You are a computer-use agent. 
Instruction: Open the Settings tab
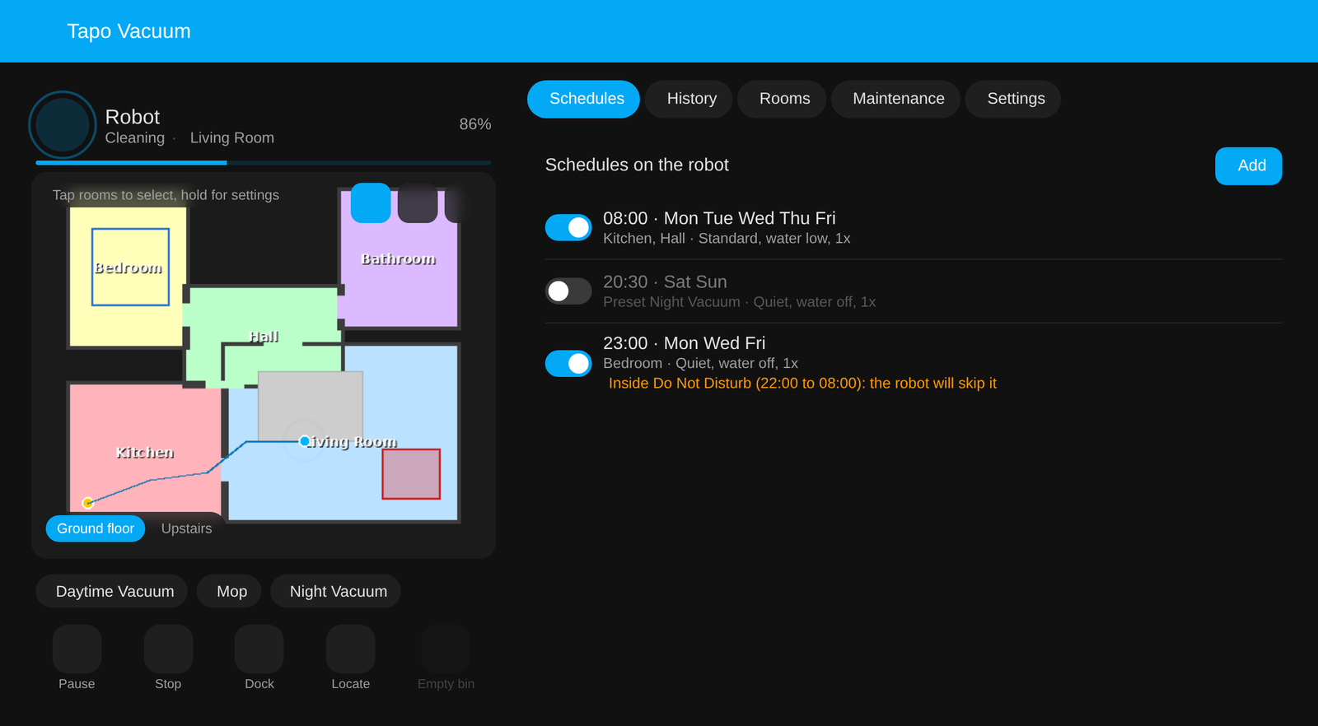click(1013, 99)
